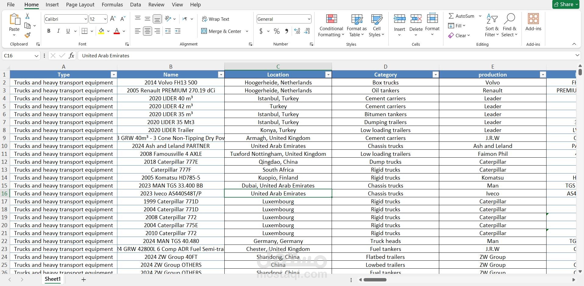
Task: Toggle Merge & Center on selection
Action: point(221,31)
